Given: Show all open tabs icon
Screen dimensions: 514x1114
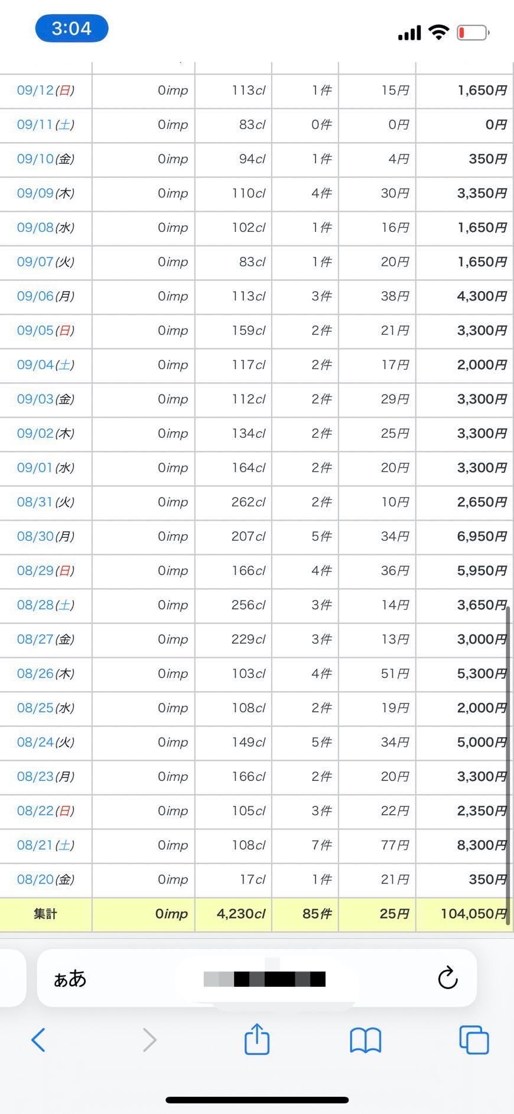Looking at the screenshot, I should (474, 1039).
